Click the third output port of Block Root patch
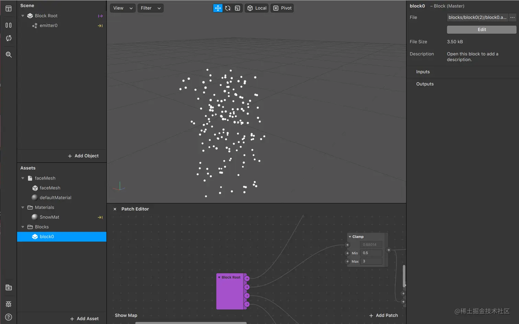519x324 pixels. pyautogui.click(x=247, y=296)
